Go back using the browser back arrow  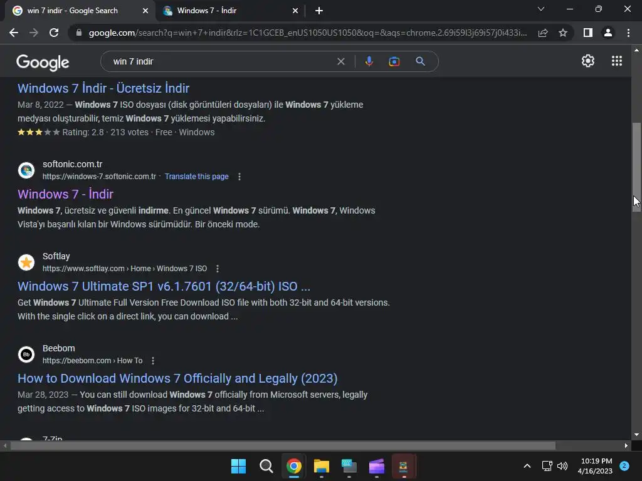tap(14, 33)
